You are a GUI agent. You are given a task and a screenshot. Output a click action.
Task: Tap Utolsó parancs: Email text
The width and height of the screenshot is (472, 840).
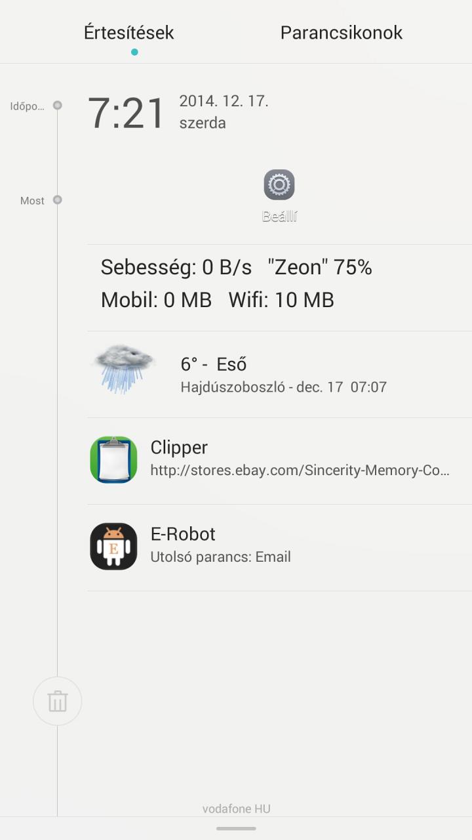coord(220,556)
